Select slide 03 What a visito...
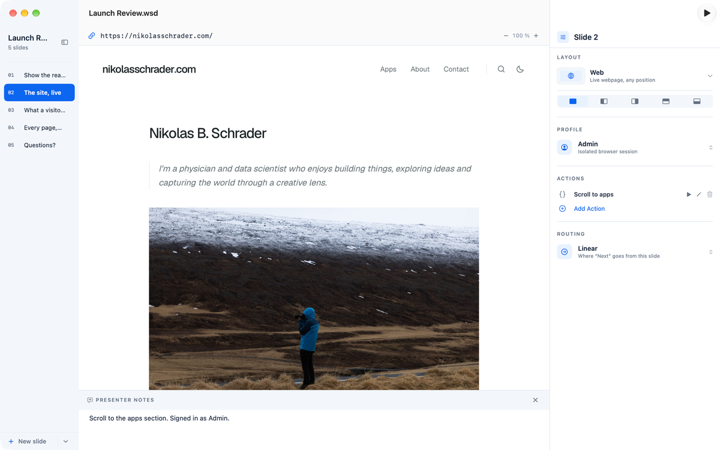This screenshot has height=450, width=720. click(x=39, y=110)
